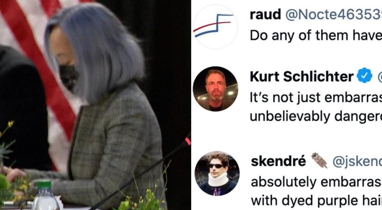The height and width of the screenshot is (210, 382).
Task: Select the "unbelievably dangero" text line
Action: click(x=316, y=116)
